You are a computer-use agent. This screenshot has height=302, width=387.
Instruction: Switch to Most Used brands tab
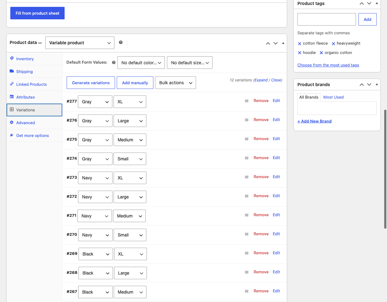(x=333, y=97)
